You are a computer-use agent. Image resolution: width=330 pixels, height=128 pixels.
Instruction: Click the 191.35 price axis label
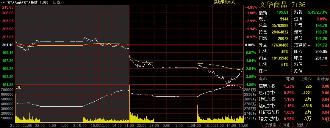tap(7, 84)
